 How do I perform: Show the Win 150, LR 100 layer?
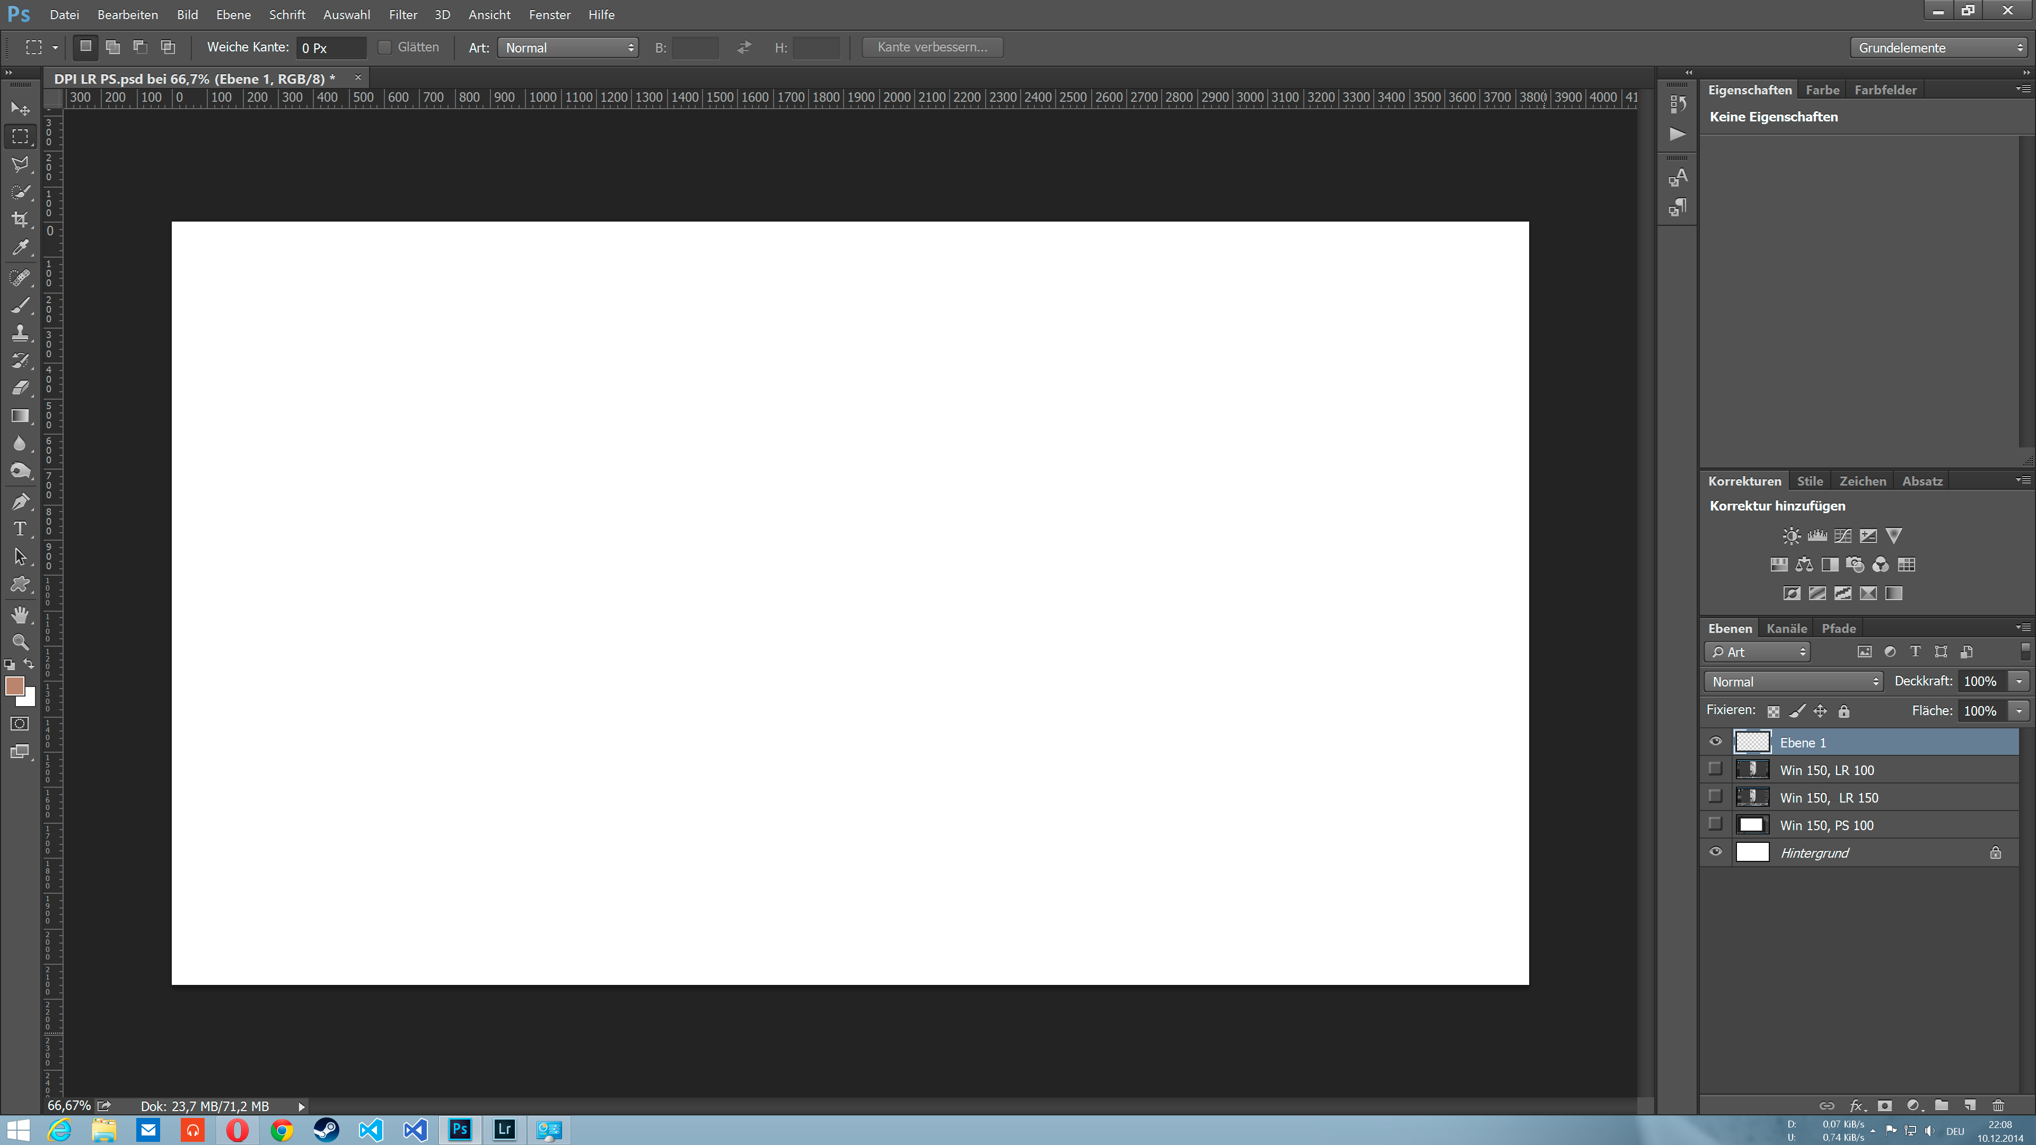point(1715,769)
